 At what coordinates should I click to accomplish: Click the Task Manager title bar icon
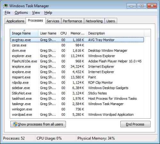point(5,6)
